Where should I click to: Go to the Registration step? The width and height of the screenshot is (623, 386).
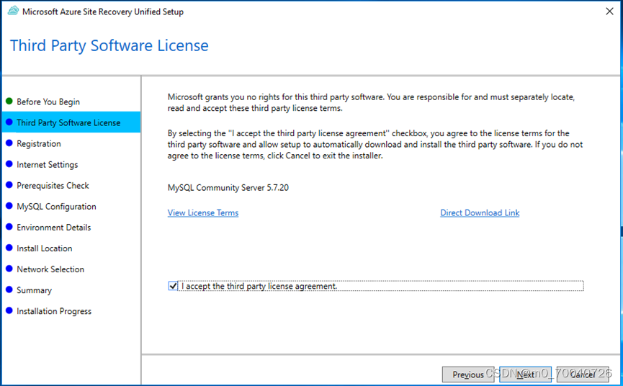[x=39, y=144]
